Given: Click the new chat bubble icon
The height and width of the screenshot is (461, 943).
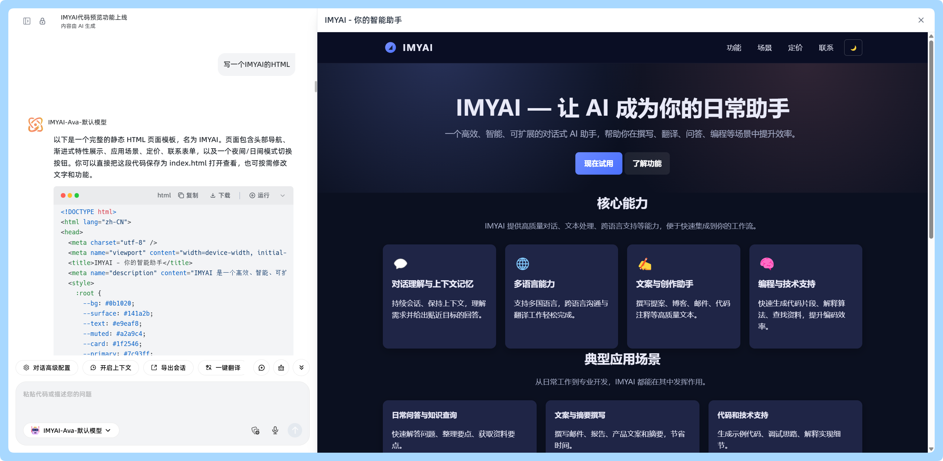Looking at the screenshot, I should (x=261, y=368).
